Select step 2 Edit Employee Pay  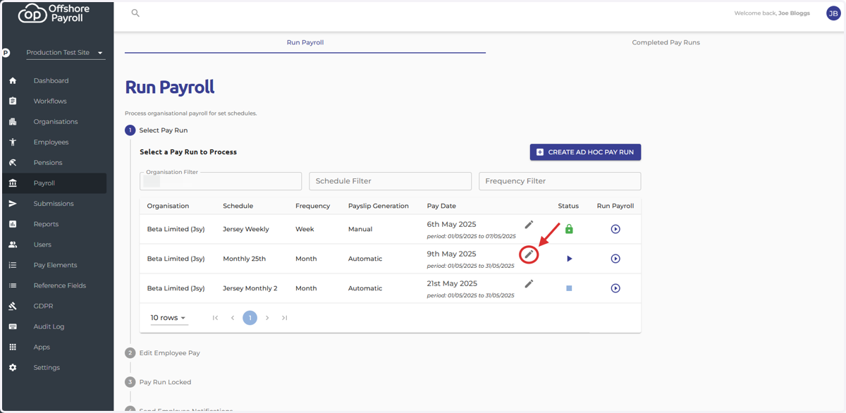(x=163, y=352)
